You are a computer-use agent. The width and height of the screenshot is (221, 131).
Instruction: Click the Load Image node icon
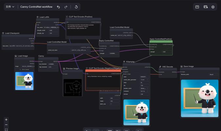click(16, 56)
